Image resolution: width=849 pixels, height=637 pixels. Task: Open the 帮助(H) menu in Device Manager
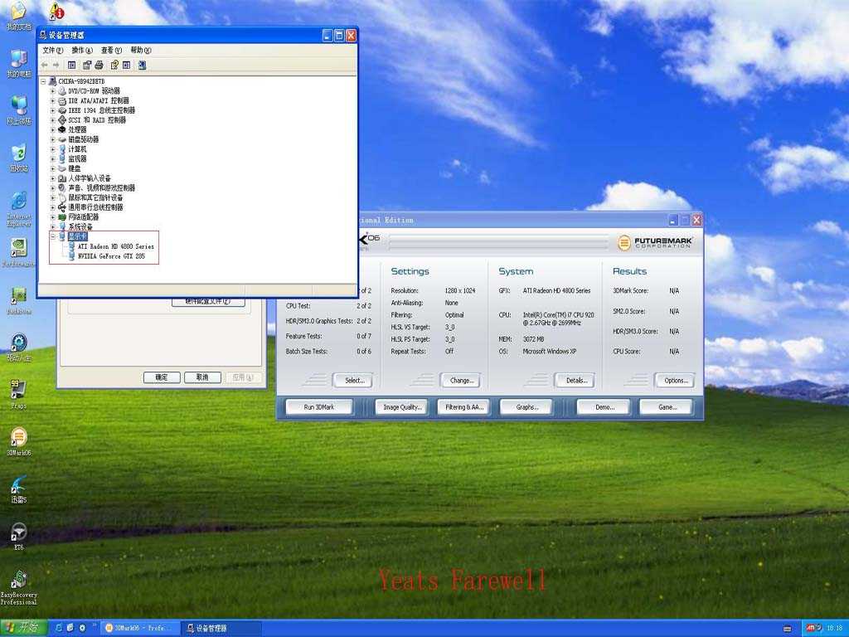point(141,51)
